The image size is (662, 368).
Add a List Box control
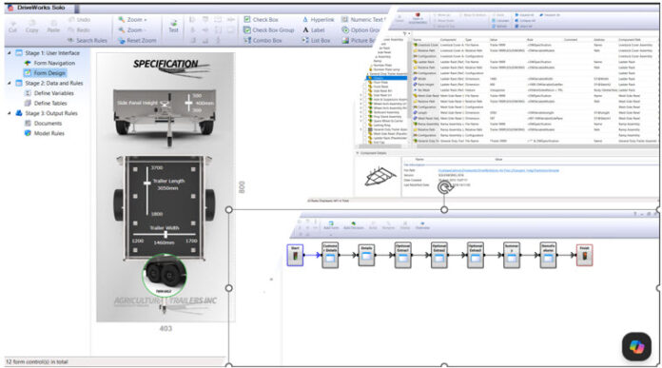[316, 41]
